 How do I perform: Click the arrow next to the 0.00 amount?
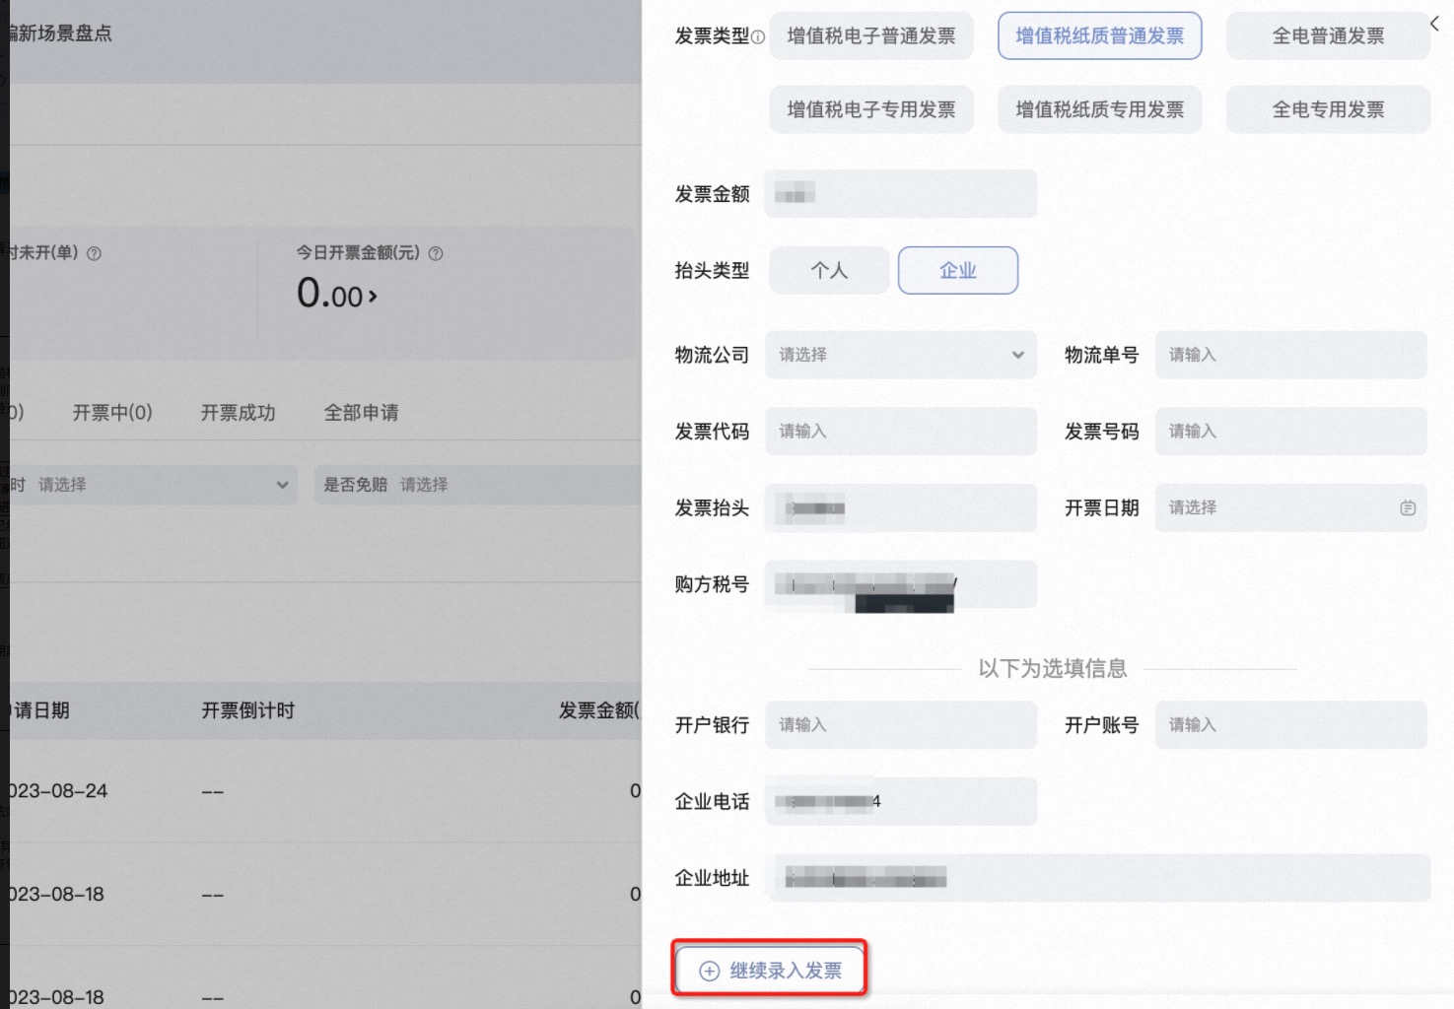373,296
